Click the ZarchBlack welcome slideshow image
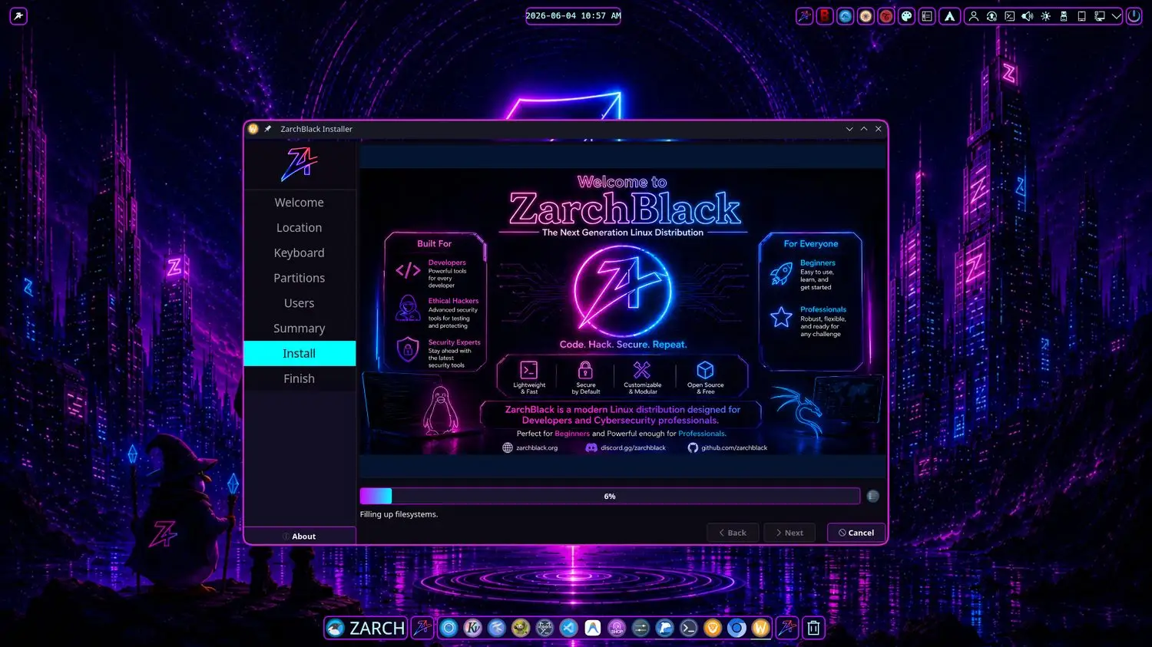Image resolution: width=1152 pixels, height=647 pixels. click(x=623, y=312)
